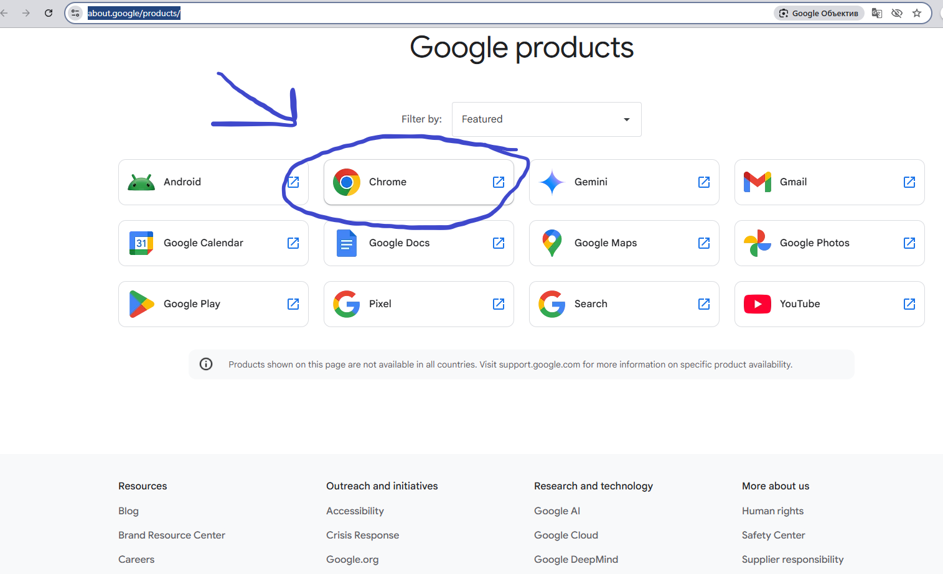Viewport: 943px width, 574px height.
Task: Open Pixel external link icon
Action: pyautogui.click(x=499, y=304)
